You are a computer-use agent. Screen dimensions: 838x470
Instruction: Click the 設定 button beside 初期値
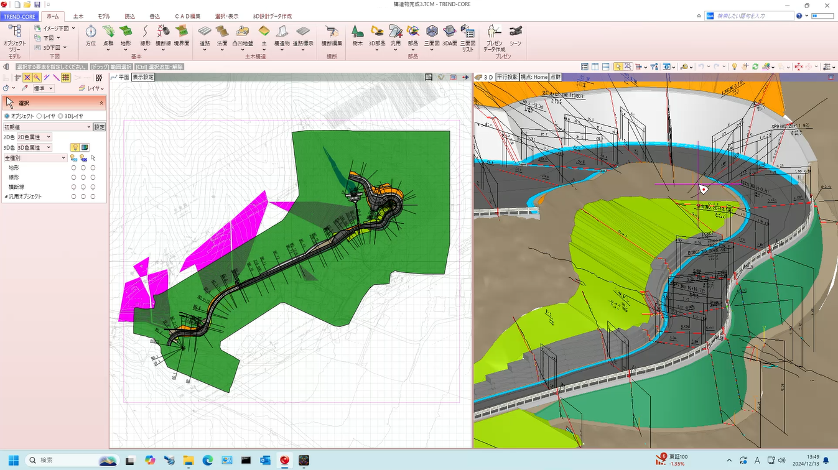click(x=100, y=127)
